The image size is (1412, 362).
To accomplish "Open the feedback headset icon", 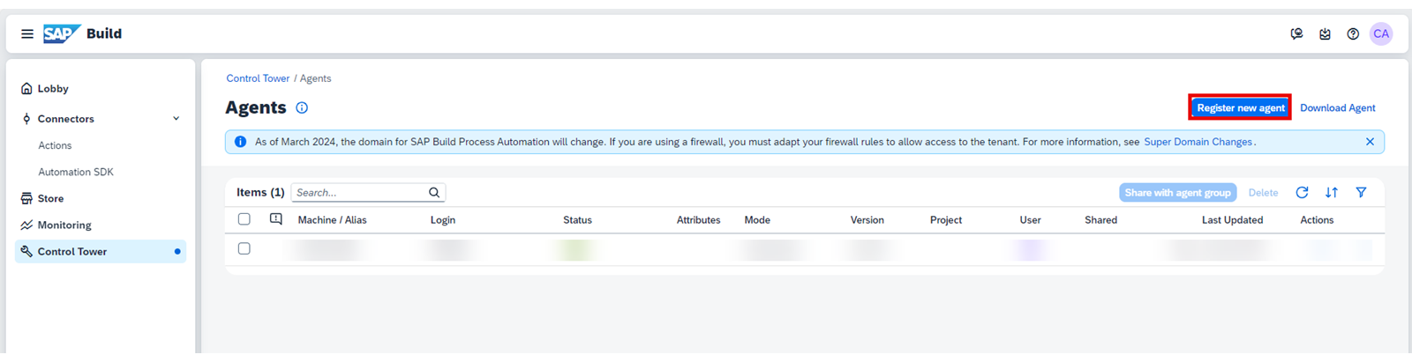I will pos(1296,33).
